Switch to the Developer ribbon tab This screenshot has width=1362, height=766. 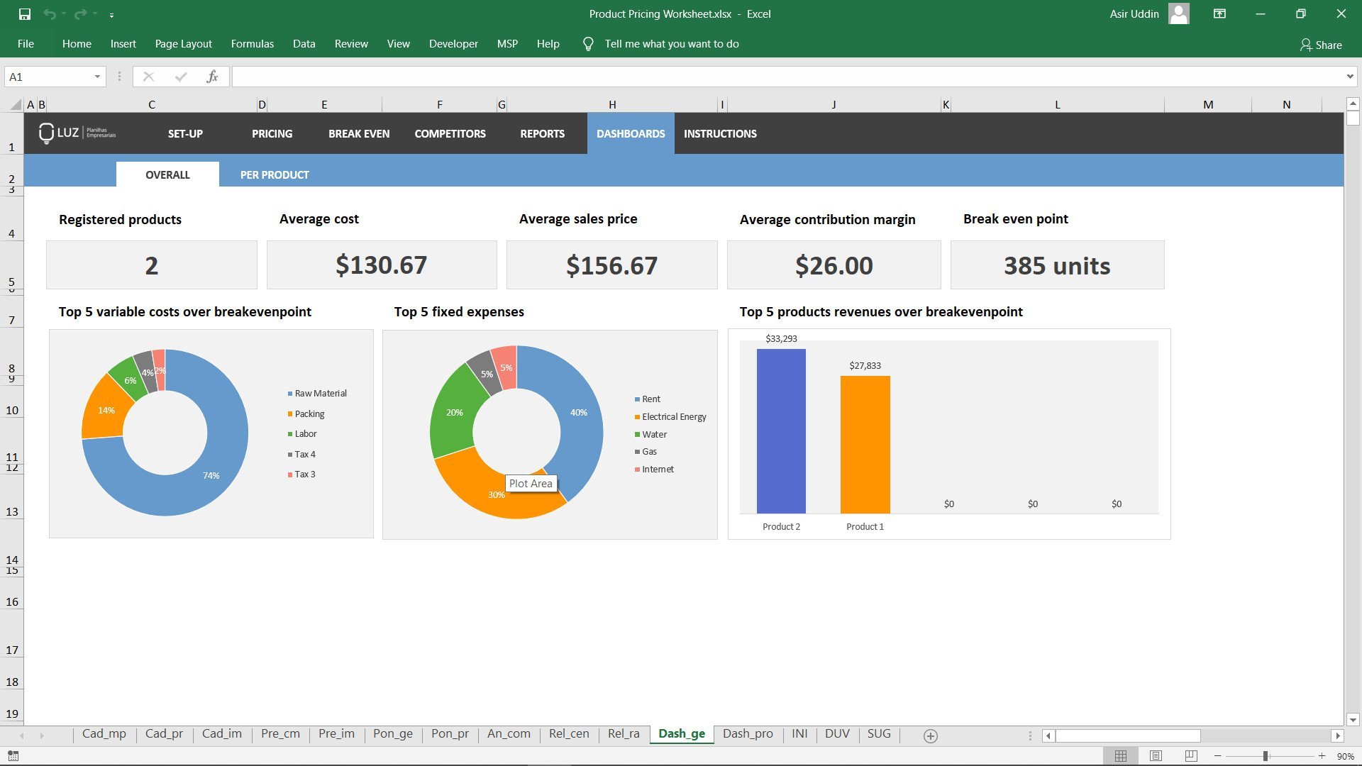click(x=453, y=43)
